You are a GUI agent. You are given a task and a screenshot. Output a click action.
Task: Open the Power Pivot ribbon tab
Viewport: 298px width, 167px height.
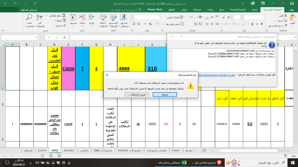(155, 10)
